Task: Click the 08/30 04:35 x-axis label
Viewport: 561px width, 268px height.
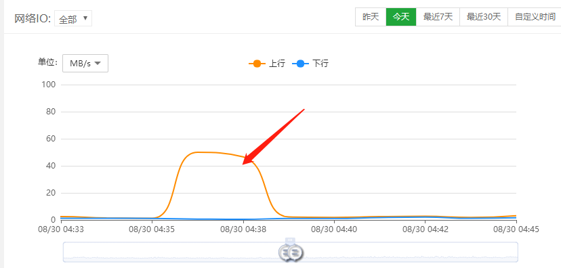Action: pos(152,229)
